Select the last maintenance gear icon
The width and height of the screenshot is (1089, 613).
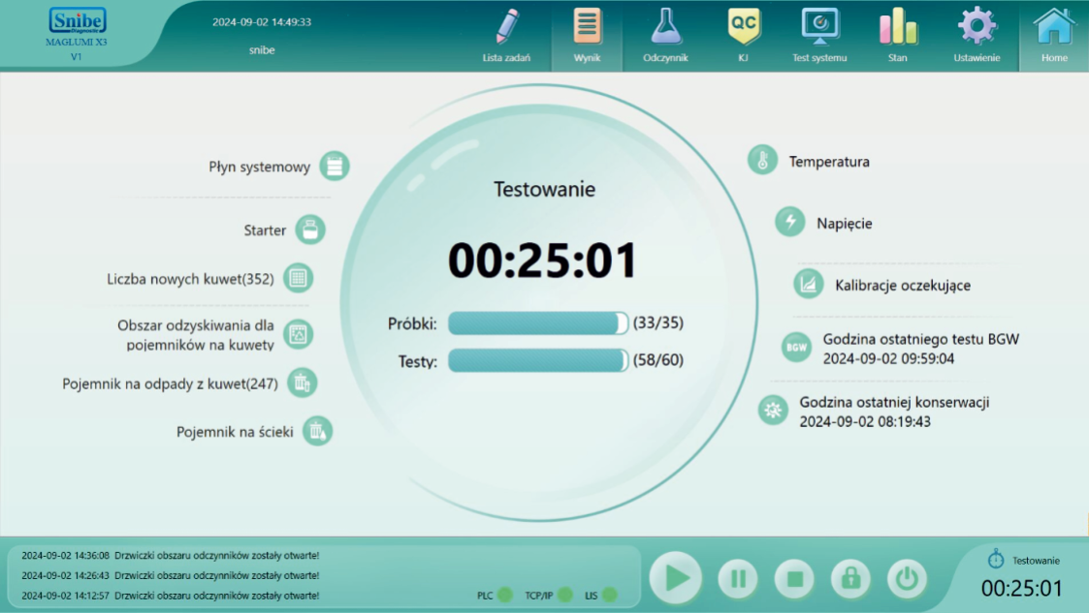(x=773, y=411)
